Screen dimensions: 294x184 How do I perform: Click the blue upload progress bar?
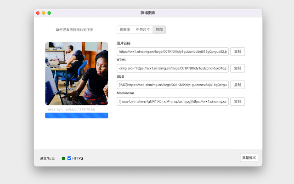coord(77,115)
